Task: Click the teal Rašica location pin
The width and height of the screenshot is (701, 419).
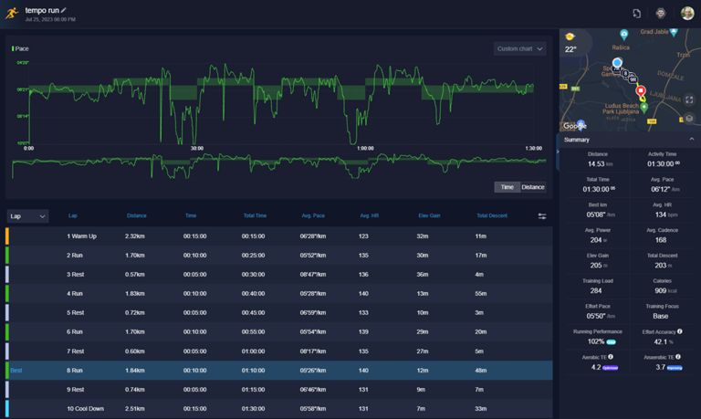Action: point(623,34)
